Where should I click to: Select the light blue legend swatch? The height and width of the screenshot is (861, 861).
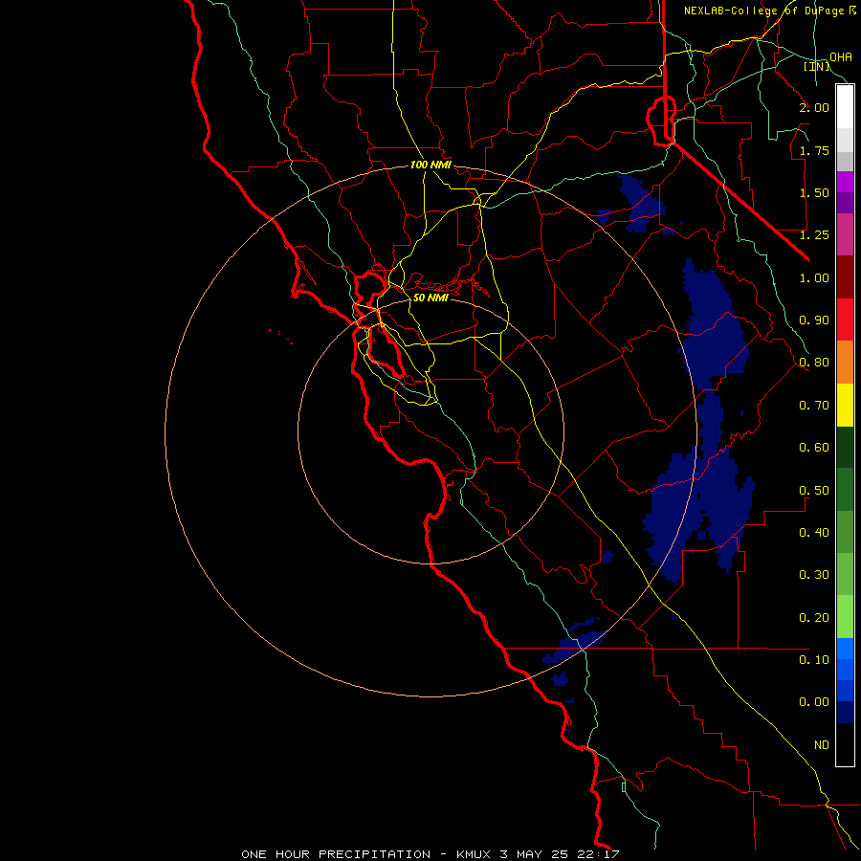click(845, 649)
